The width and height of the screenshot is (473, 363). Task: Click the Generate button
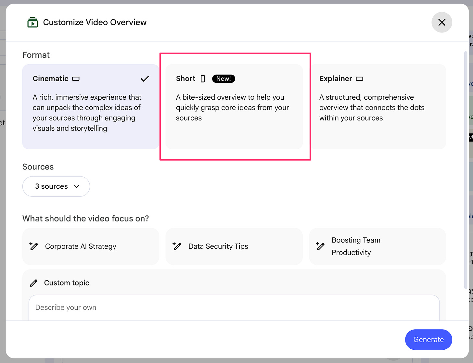tap(428, 340)
